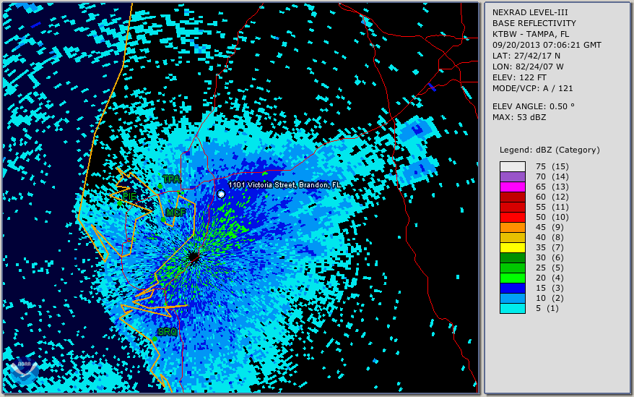This screenshot has height=397, width=634.
Task: Click the 50 dBZ bright red swatch
Action: [512, 217]
